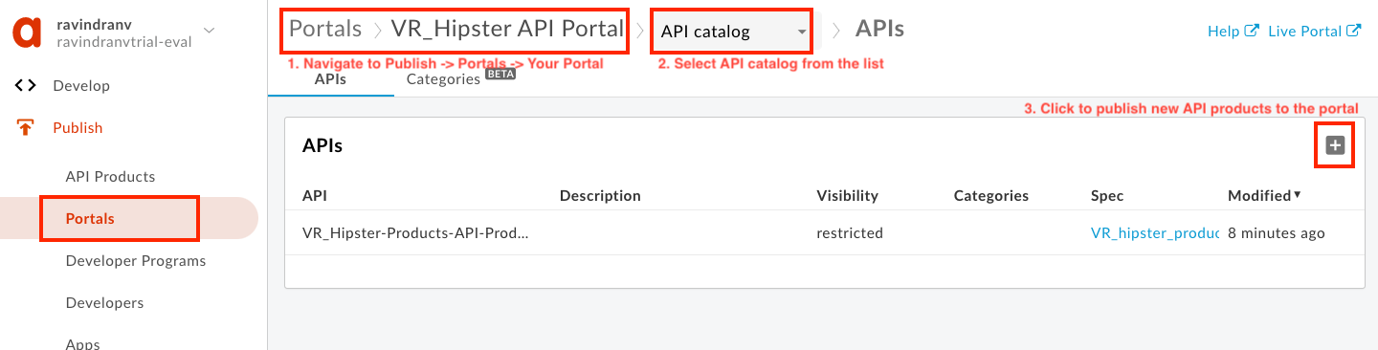
Task: Open Developers in sidebar
Action: (104, 303)
